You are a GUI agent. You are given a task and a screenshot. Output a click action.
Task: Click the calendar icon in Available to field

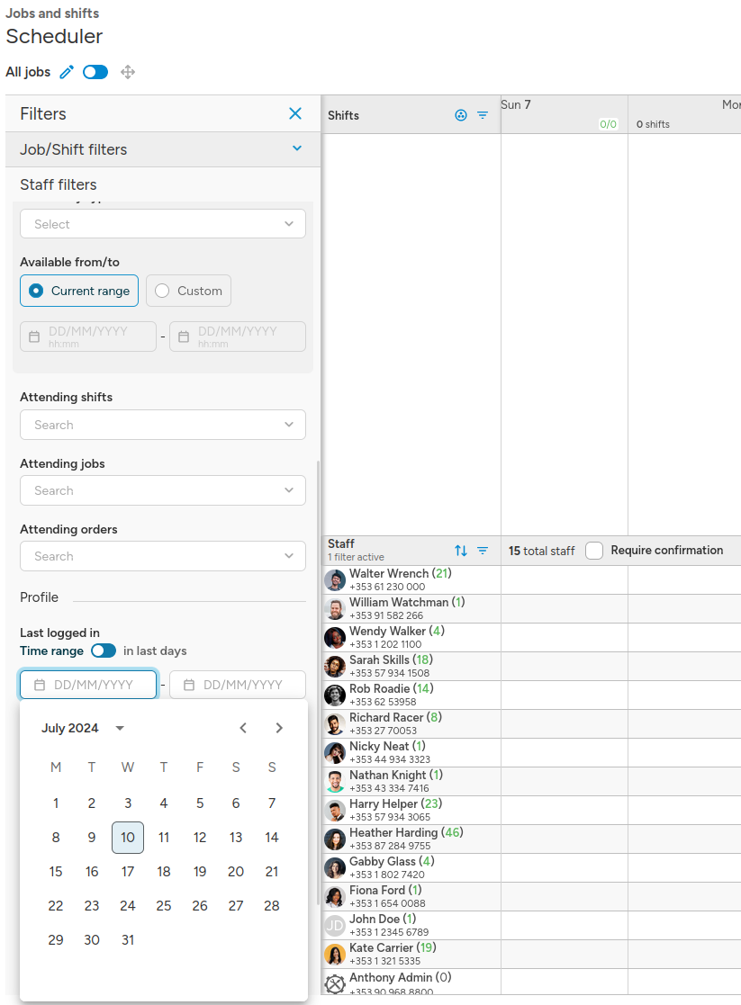(x=185, y=336)
